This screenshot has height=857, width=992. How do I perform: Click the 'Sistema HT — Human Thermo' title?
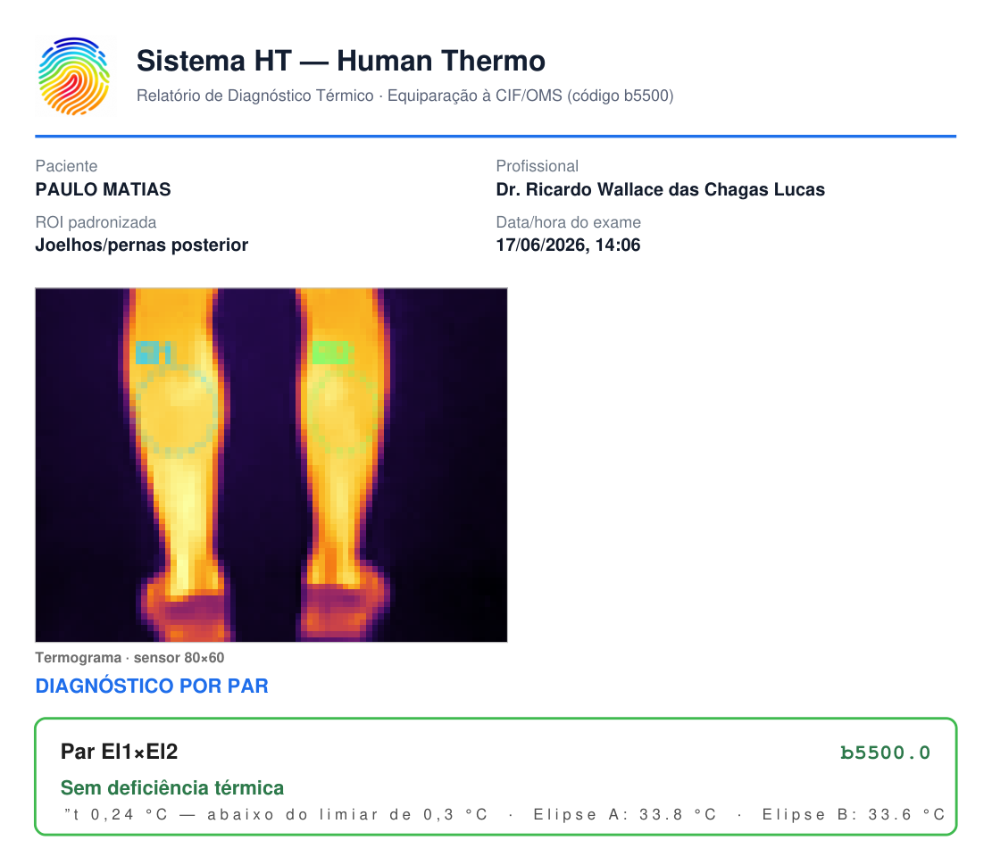click(x=341, y=62)
